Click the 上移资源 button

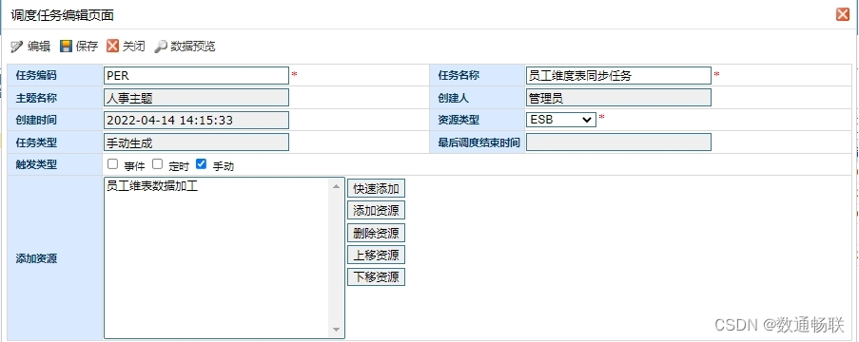[376, 255]
